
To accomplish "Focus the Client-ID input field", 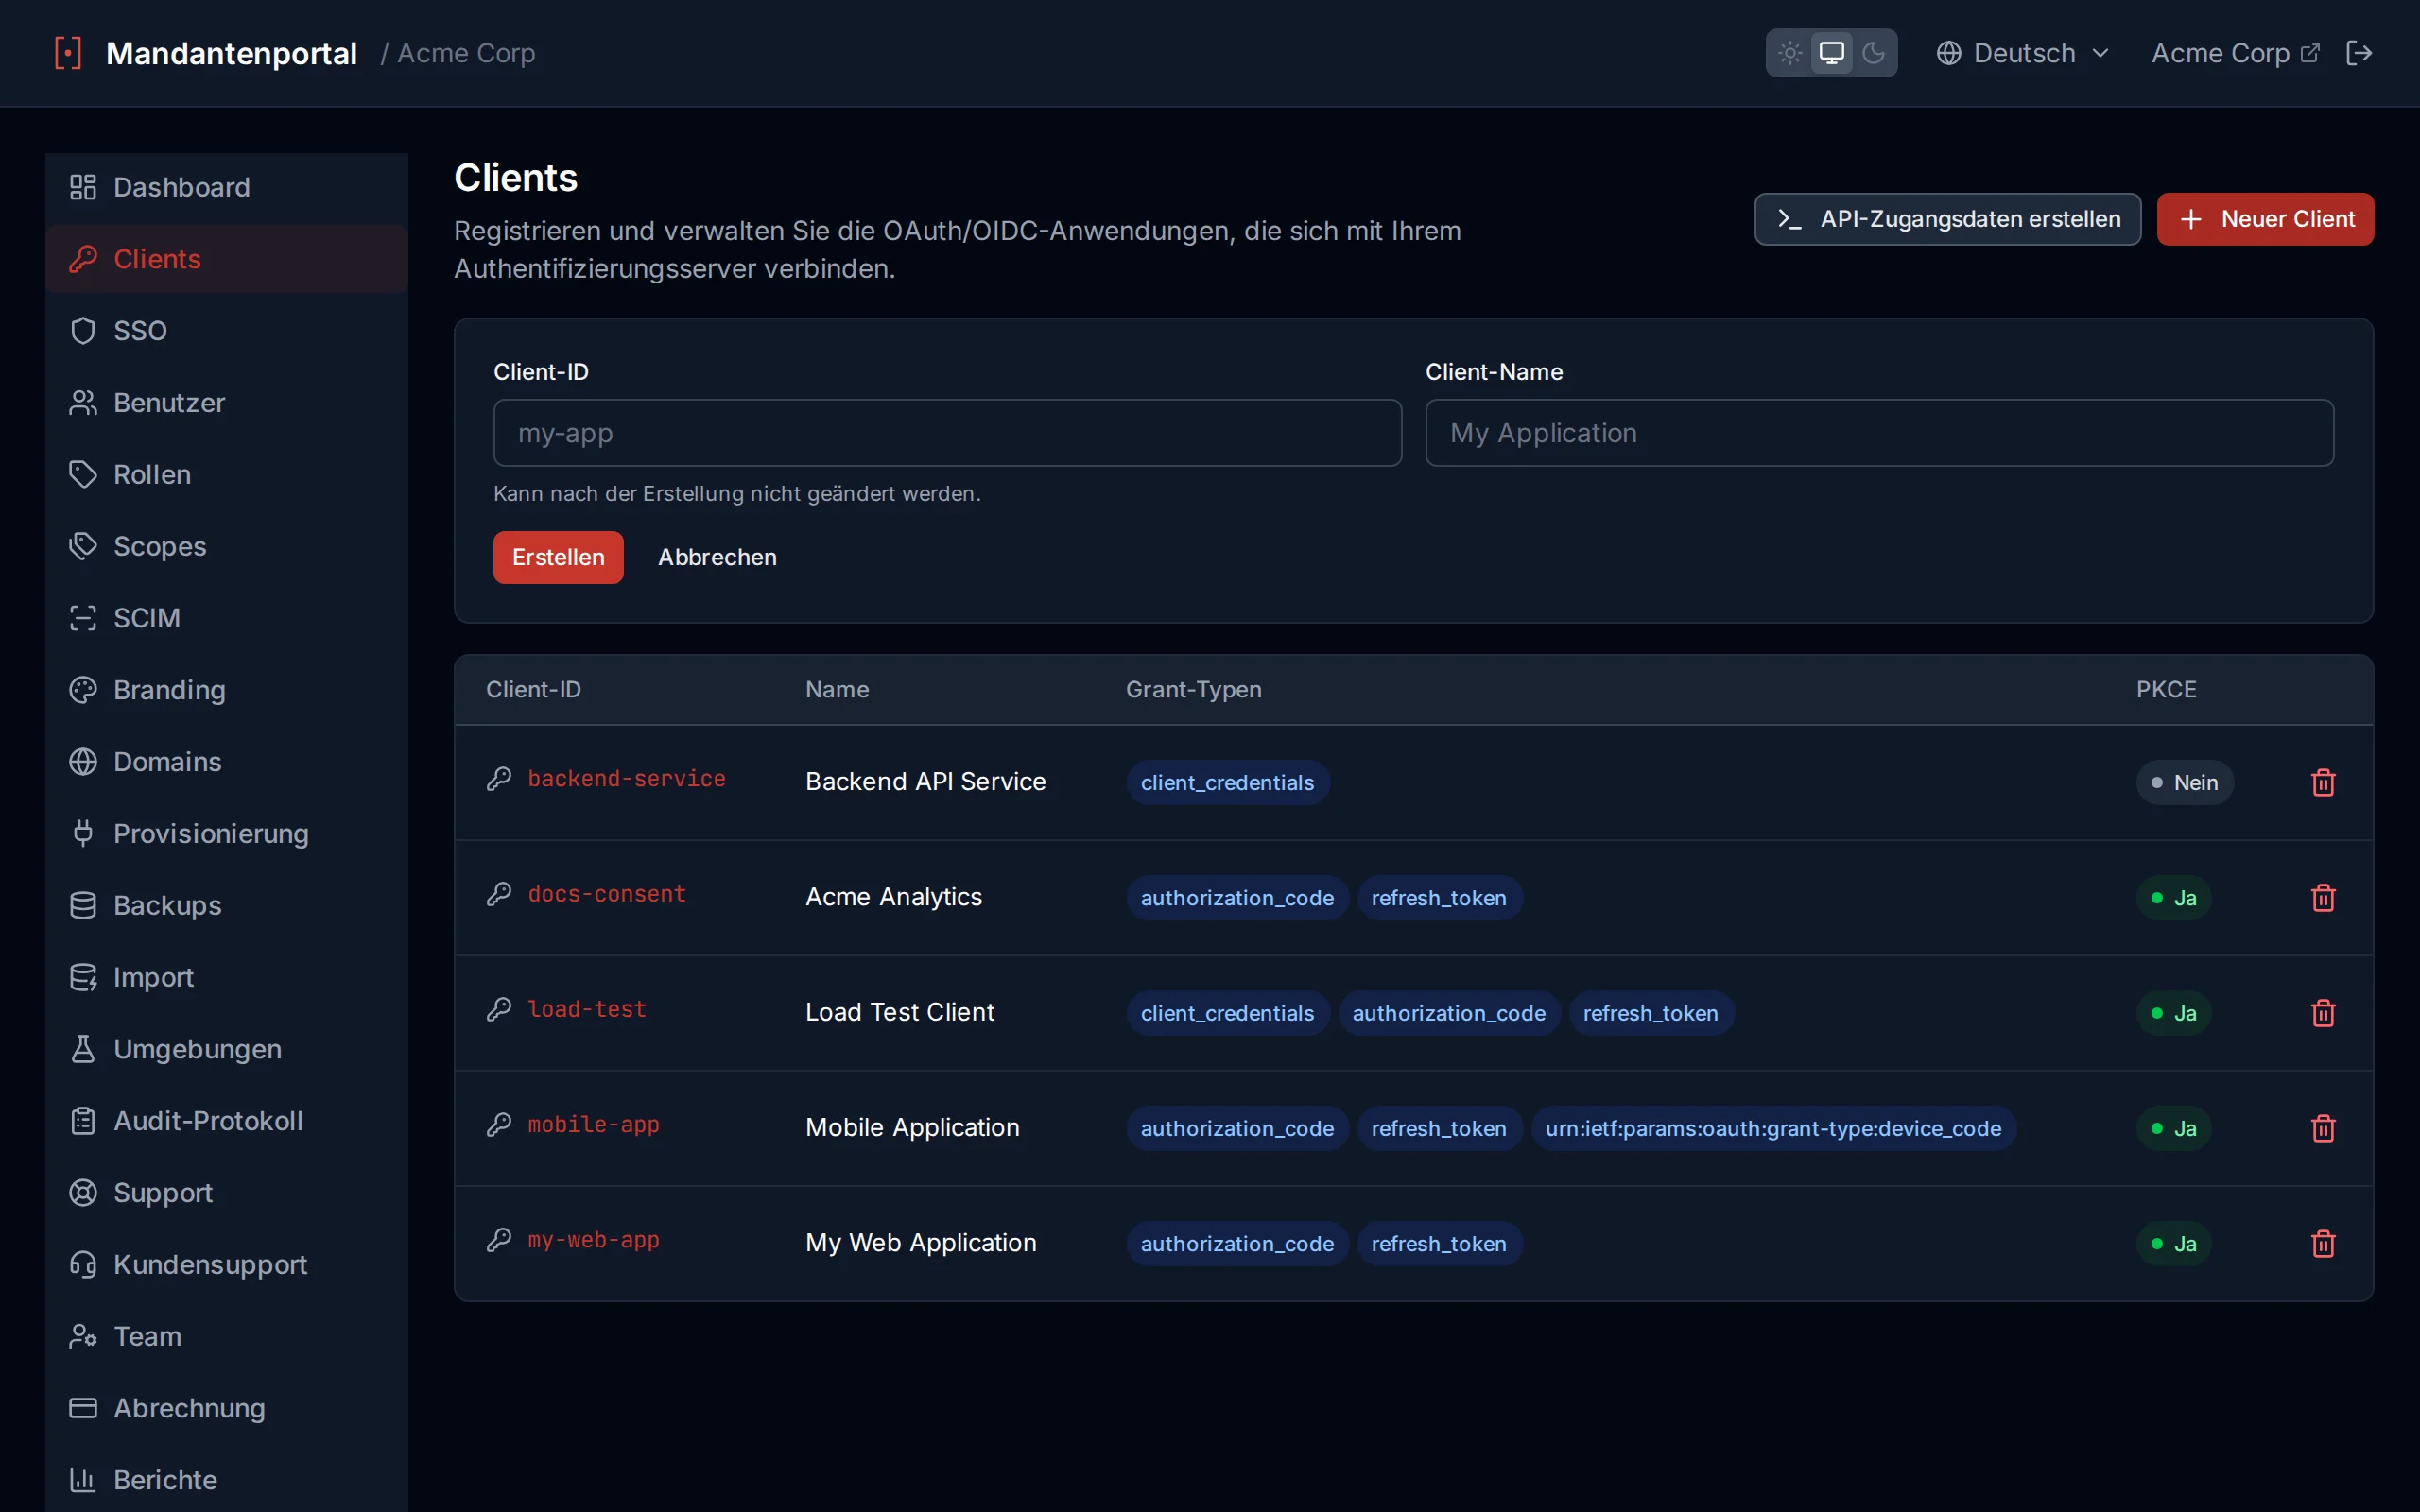I will 947,433.
